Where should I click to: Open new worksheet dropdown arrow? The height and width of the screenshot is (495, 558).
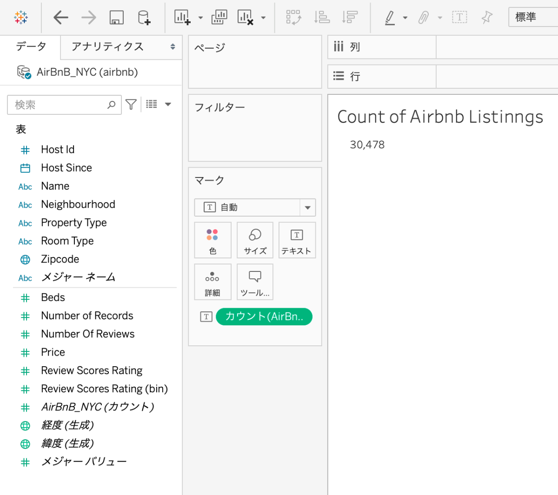pyautogui.click(x=201, y=18)
